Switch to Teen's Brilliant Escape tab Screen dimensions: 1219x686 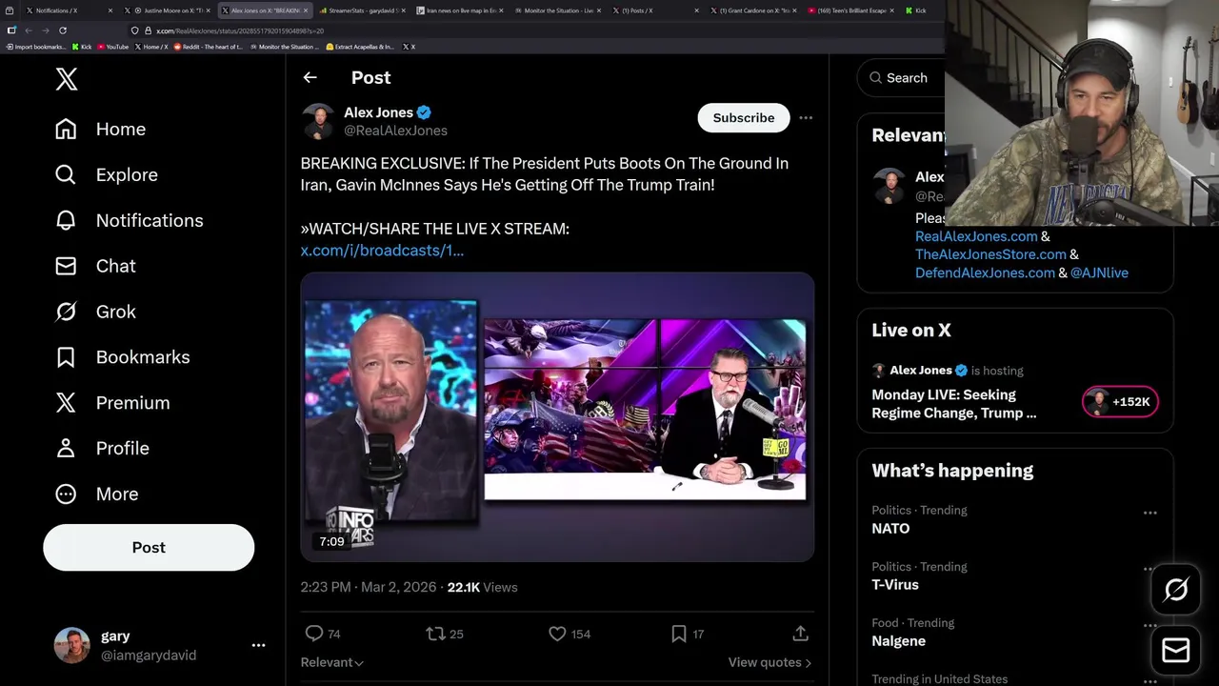tap(849, 10)
